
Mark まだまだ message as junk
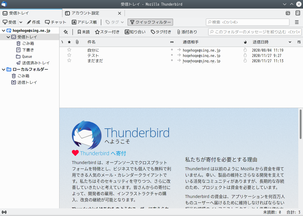[245, 60]
